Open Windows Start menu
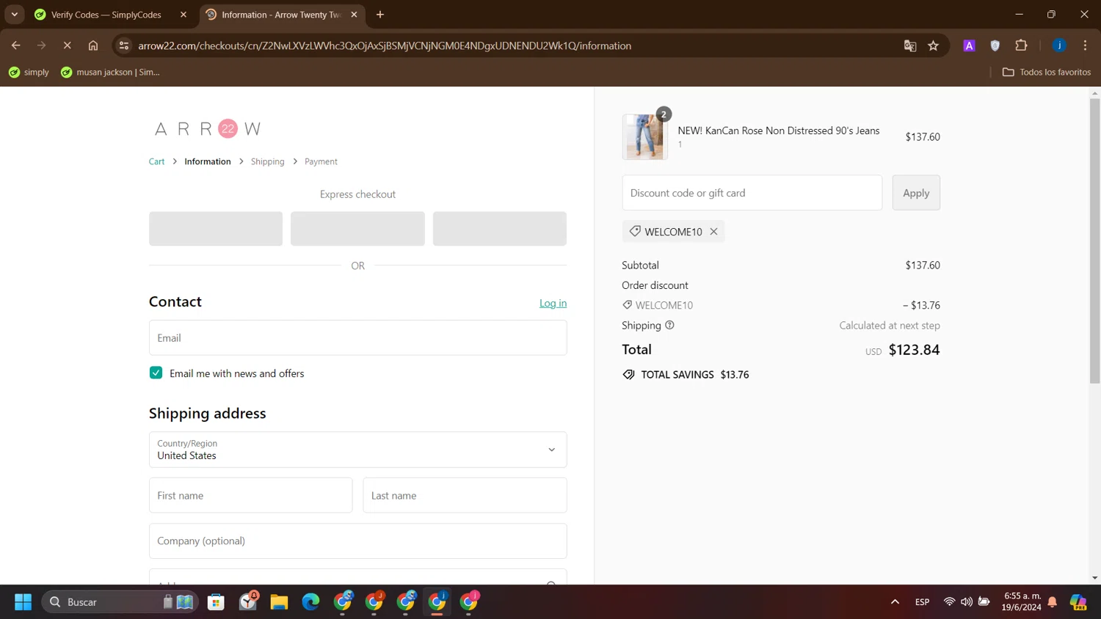1101x619 pixels. 23,602
